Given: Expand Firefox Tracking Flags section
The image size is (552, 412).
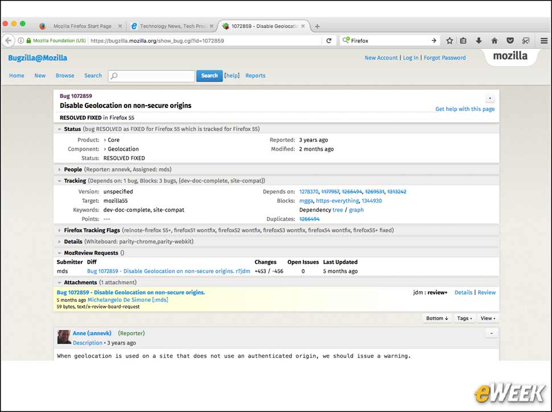Looking at the screenshot, I should (60, 230).
